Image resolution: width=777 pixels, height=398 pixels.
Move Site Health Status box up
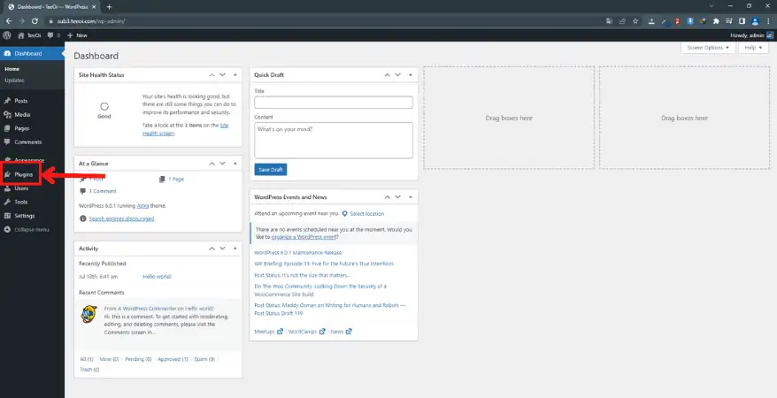tap(212, 75)
